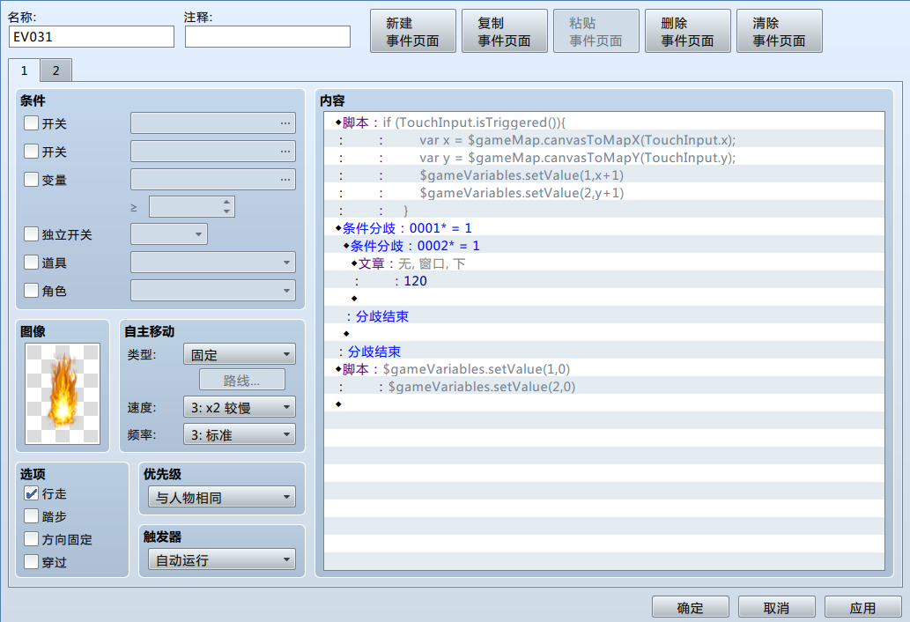Click 清除事件页面 button

click(x=780, y=32)
